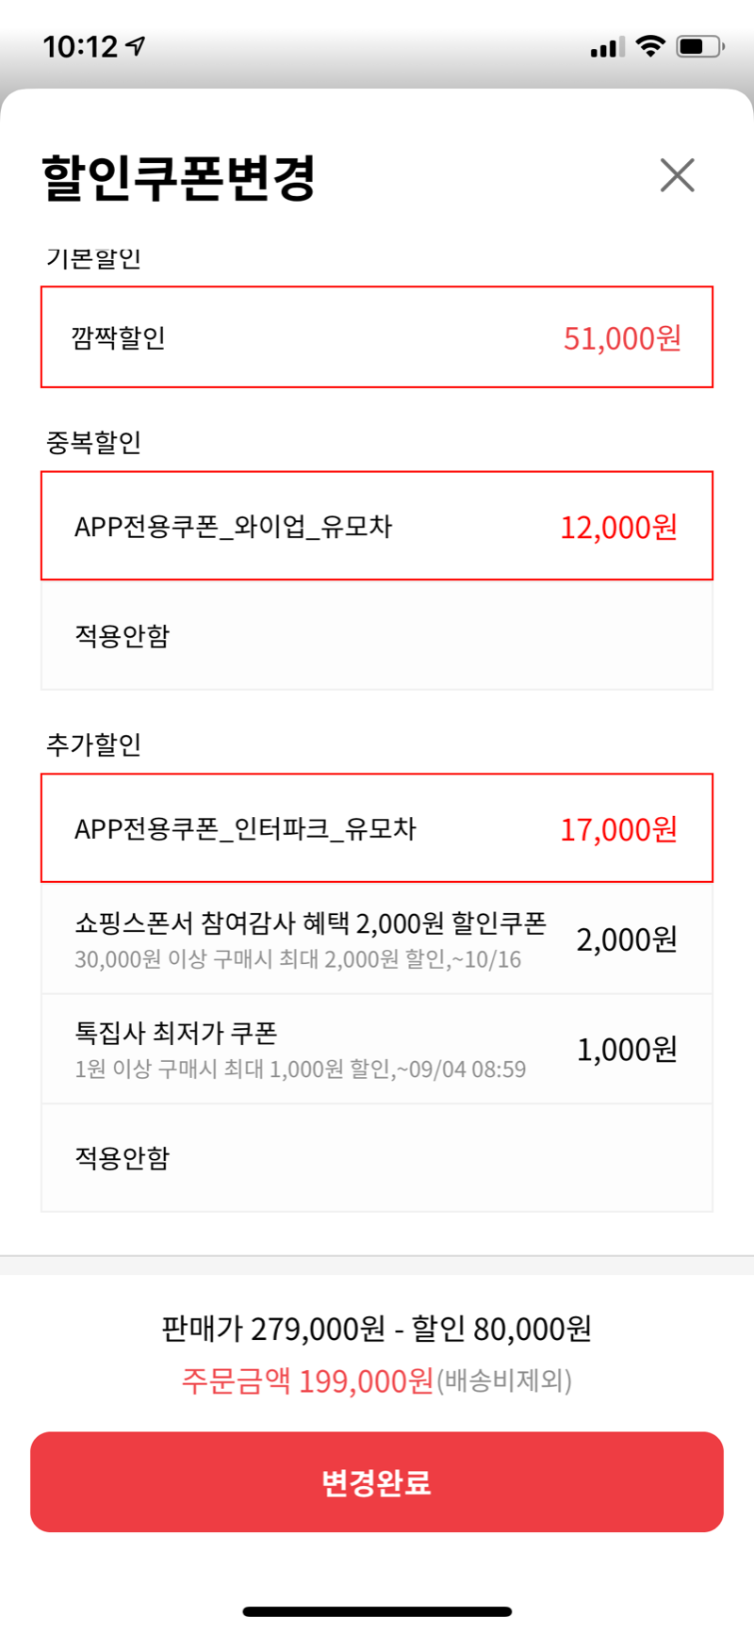Viewport: 754px width, 1633px height.
Task: Pick the 쇼핑스폰서 참여감사 2,000원 할인쿠폰
Action: coord(377,939)
